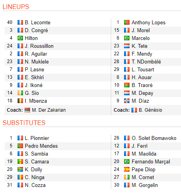The width and height of the screenshot is (181, 194).
Task: Open coach B. Génésio's page
Action: click(151, 110)
